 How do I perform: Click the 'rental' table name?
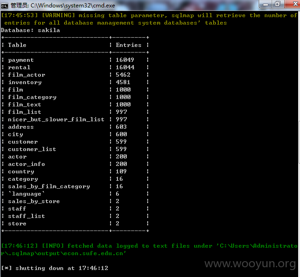point(19,67)
